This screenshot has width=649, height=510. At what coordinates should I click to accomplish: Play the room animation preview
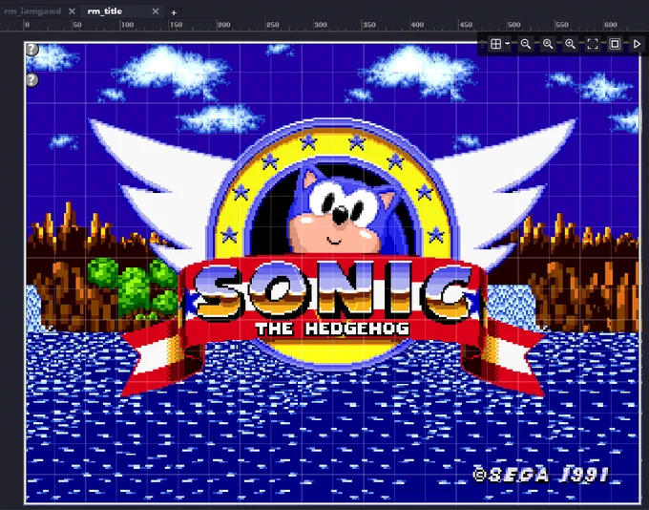(637, 44)
